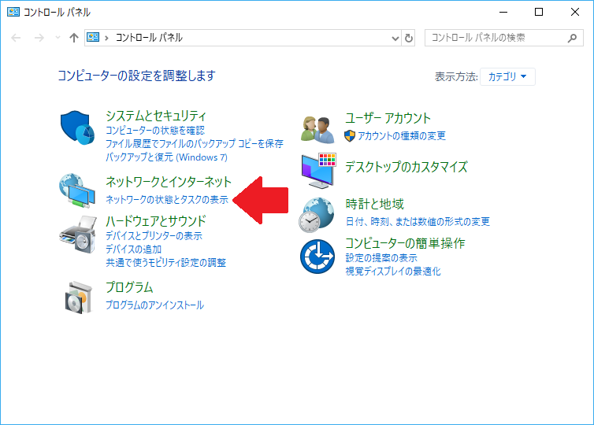This screenshot has height=425, width=594.
Task: Open the Clock and Region globe icon
Action: point(317,215)
